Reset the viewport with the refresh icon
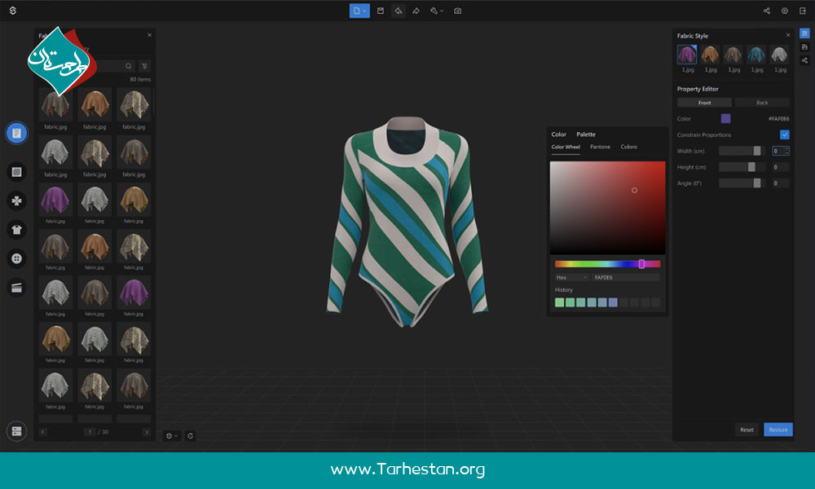The width and height of the screenshot is (815, 489). (190, 436)
